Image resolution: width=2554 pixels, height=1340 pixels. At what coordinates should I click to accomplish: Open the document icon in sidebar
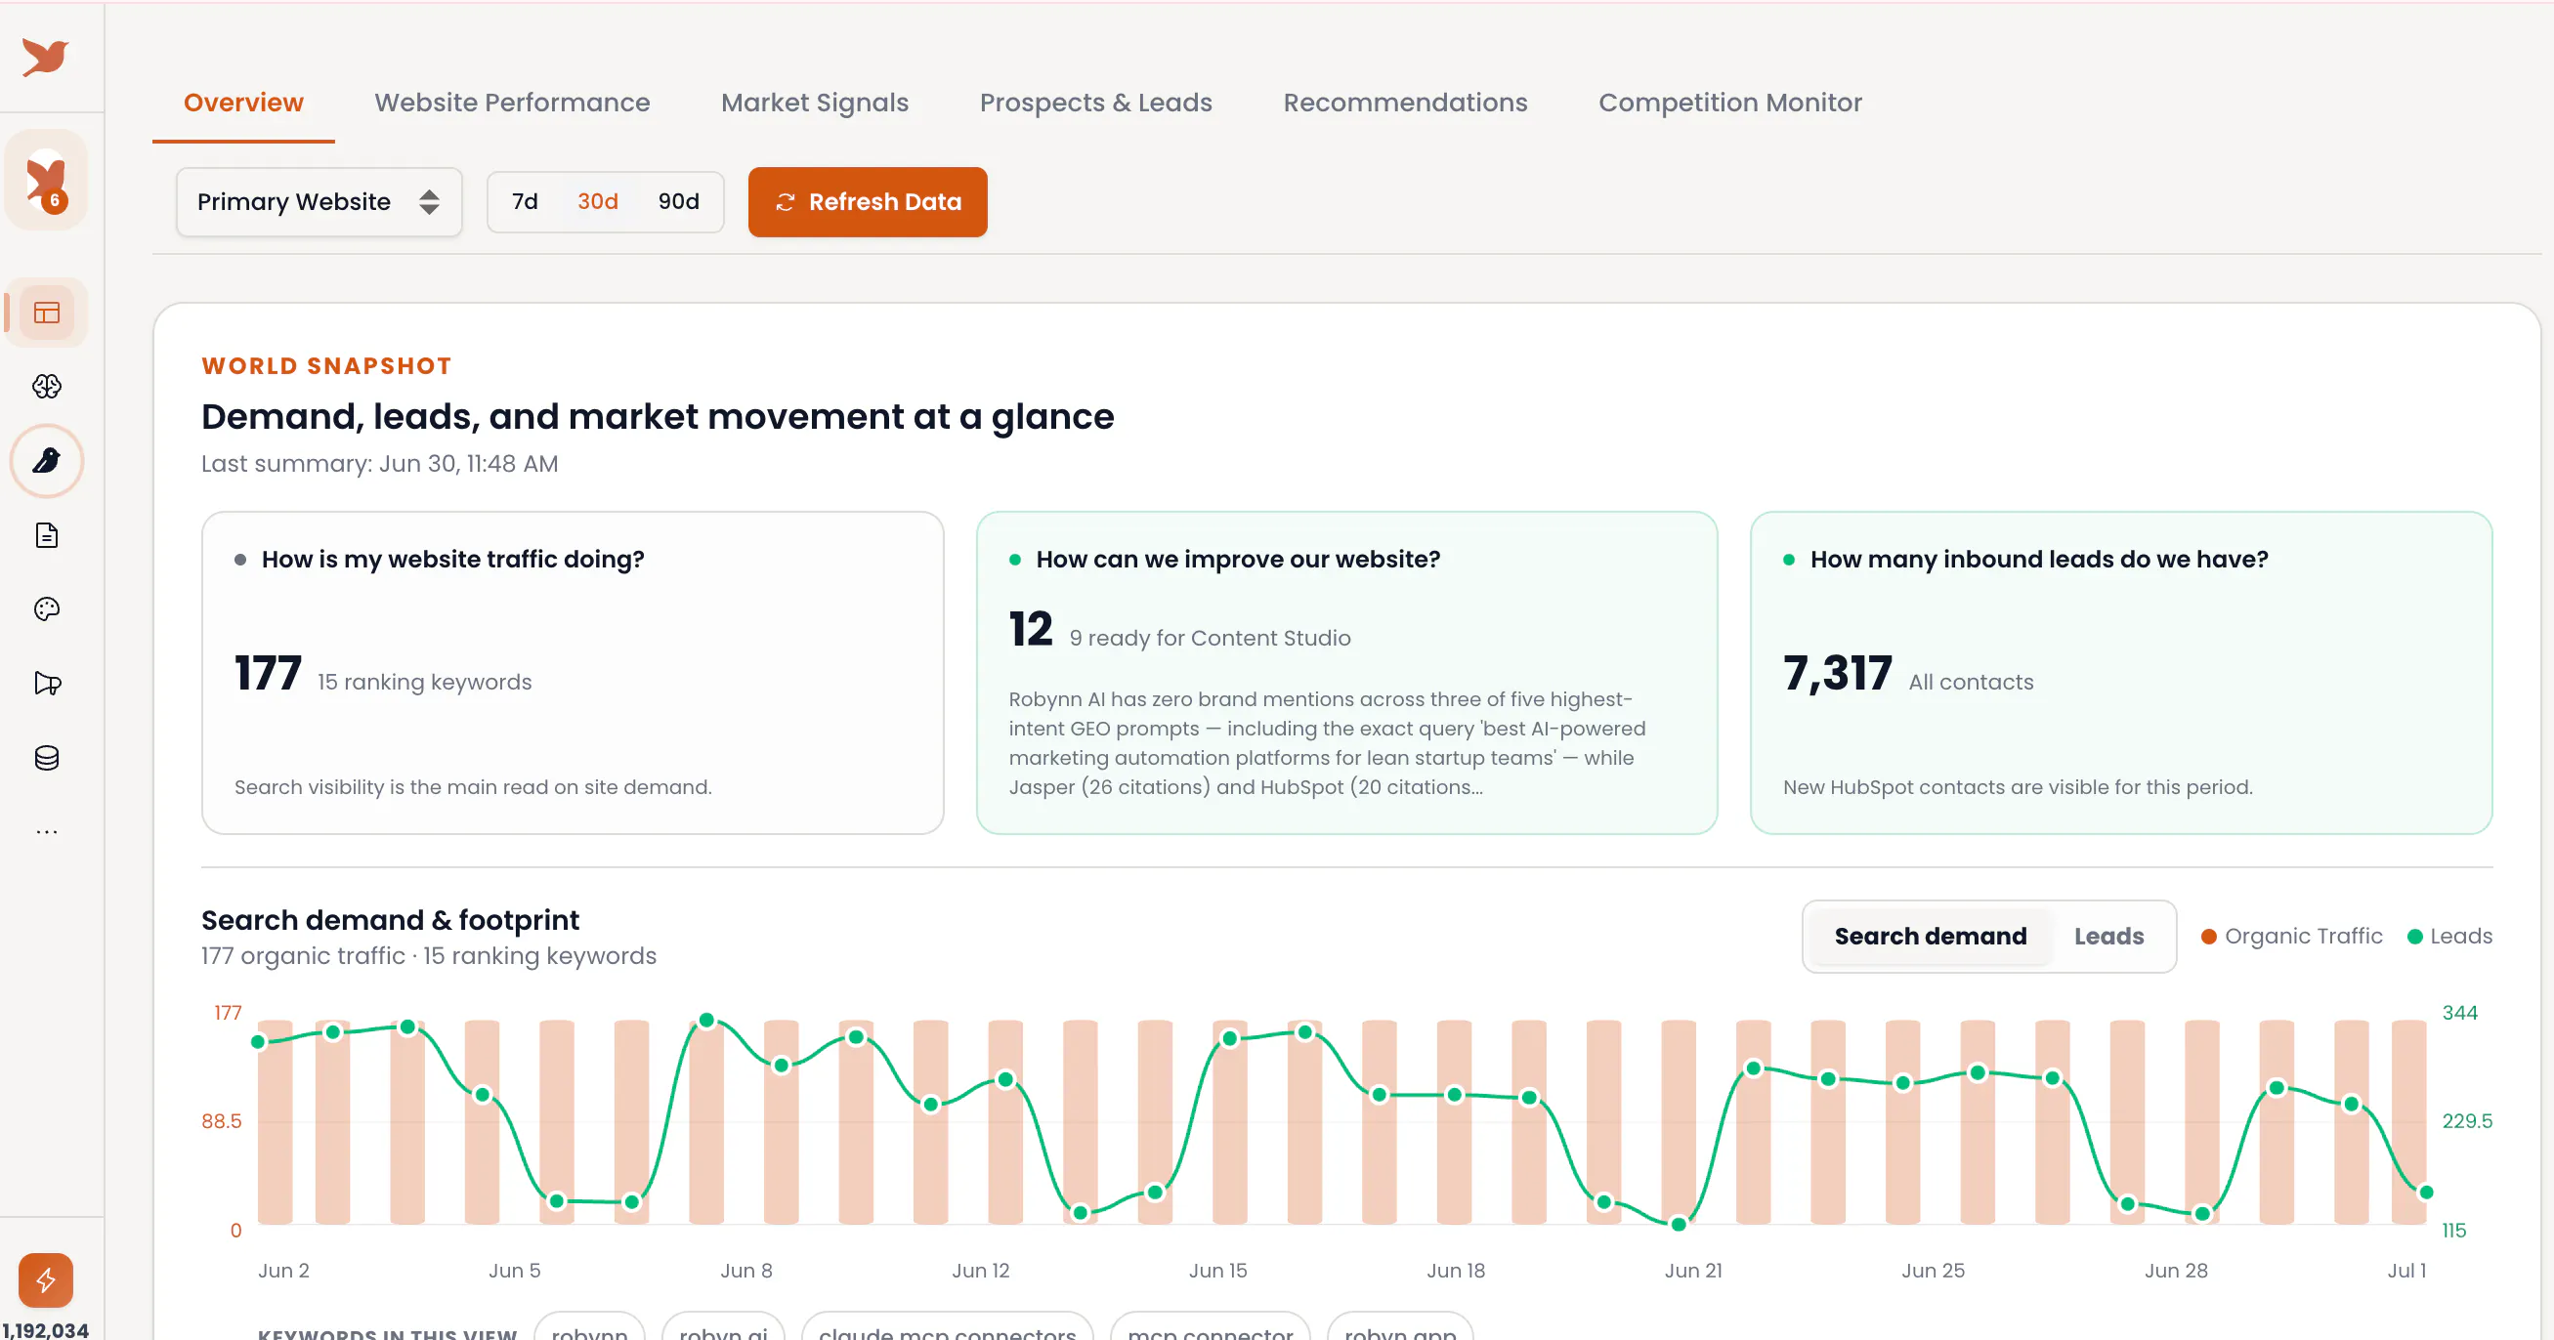click(47, 535)
